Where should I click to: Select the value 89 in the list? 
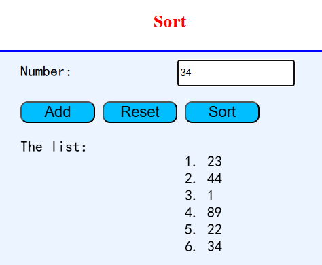pos(214,212)
